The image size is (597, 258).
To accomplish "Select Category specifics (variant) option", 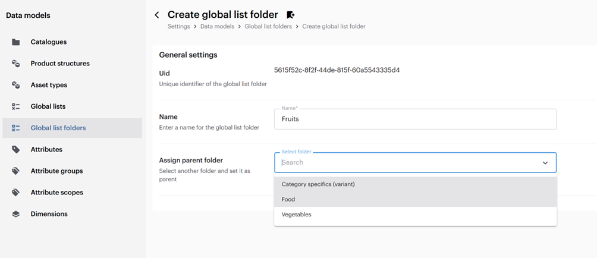I will pos(318,184).
